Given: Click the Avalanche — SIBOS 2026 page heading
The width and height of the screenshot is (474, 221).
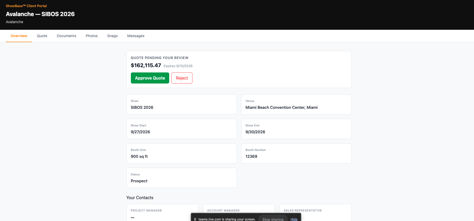Looking at the screenshot, I should pyautogui.click(x=40, y=14).
